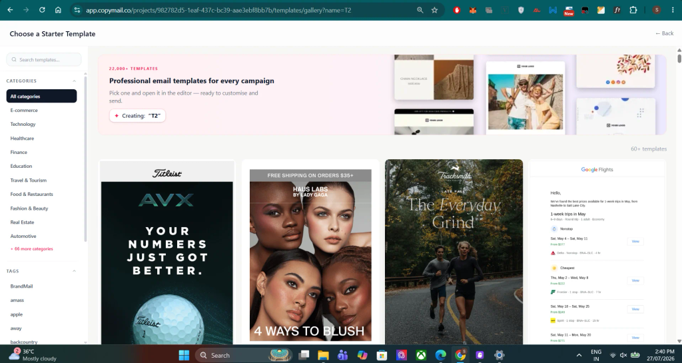Open the Google Flights template thumbnail
This screenshot has width=682, height=363.
[597, 252]
